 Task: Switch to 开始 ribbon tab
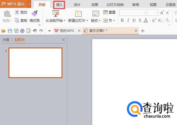(x=42, y=5)
